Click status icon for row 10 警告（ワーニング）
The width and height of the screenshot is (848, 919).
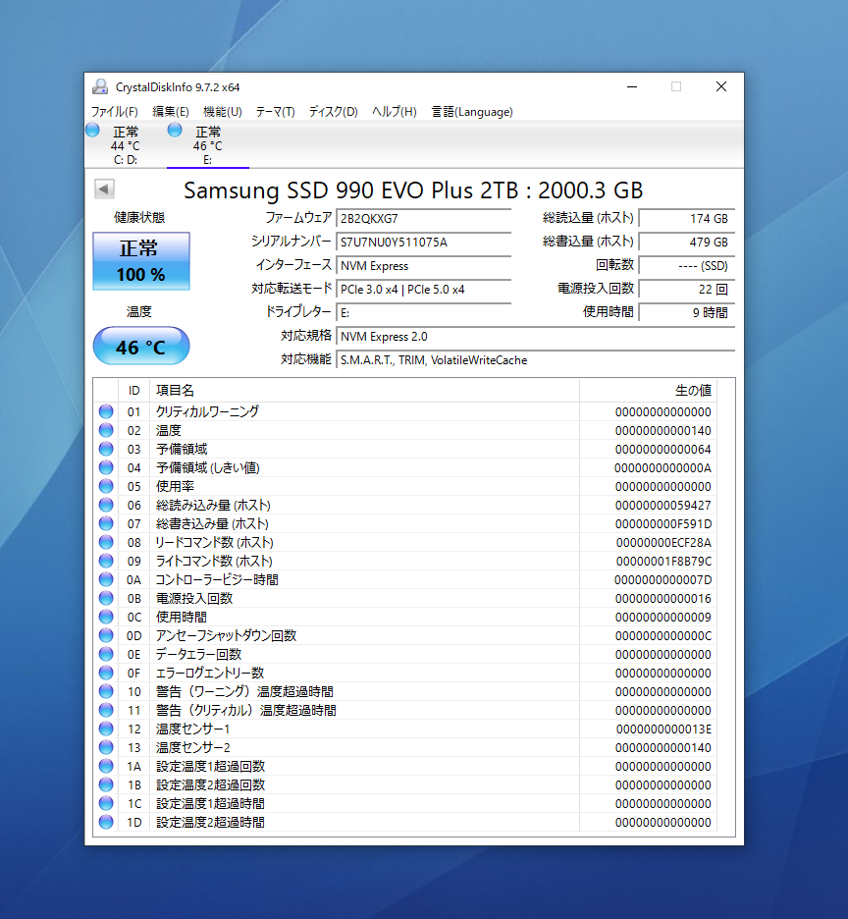coord(106,691)
